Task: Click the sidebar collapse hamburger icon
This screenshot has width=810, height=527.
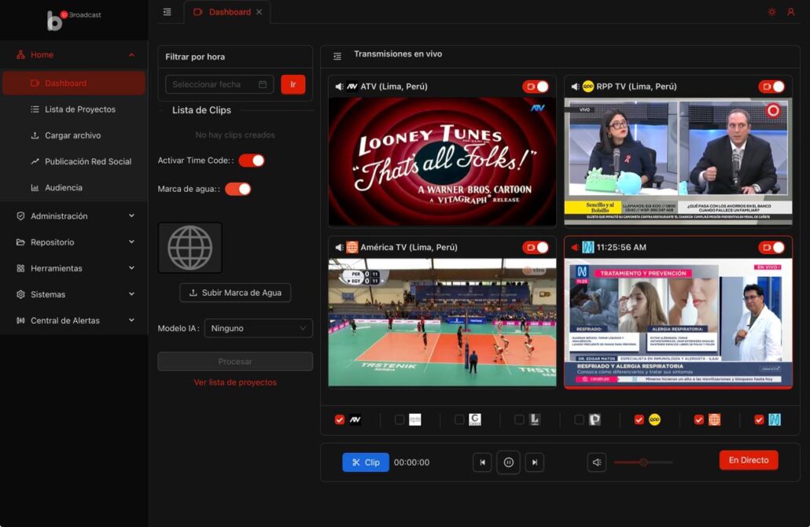Action: [167, 12]
